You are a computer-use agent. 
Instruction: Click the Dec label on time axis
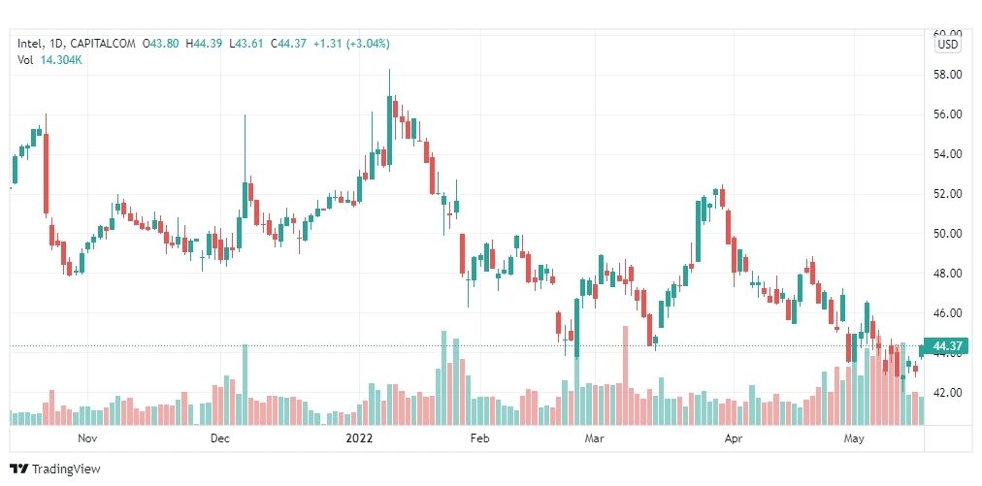coord(220,438)
